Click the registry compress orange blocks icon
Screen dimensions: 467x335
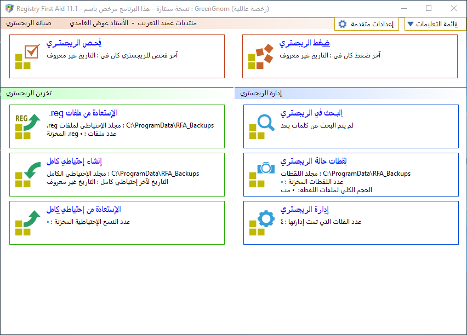[x=260, y=56]
